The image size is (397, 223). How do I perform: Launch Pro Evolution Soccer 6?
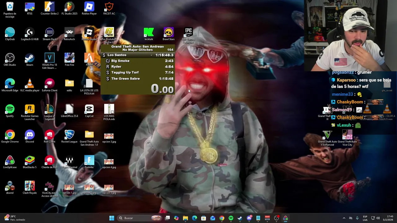click(x=109, y=35)
